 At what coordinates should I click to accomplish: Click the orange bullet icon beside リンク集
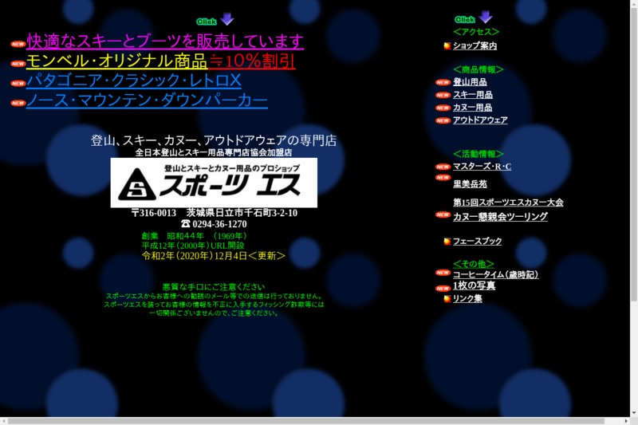pos(447,298)
